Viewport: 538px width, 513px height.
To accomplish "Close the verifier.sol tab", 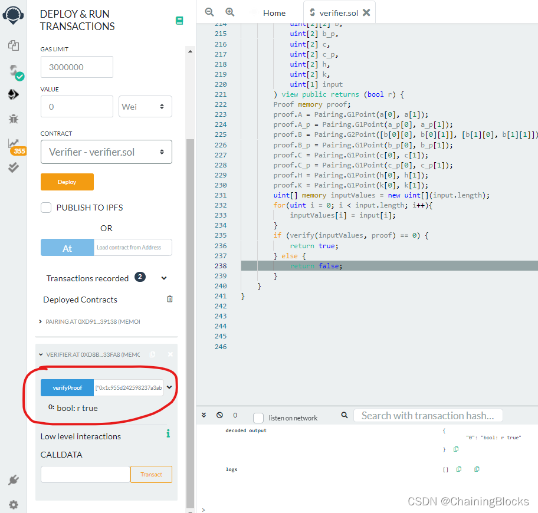I will coord(366,13).
